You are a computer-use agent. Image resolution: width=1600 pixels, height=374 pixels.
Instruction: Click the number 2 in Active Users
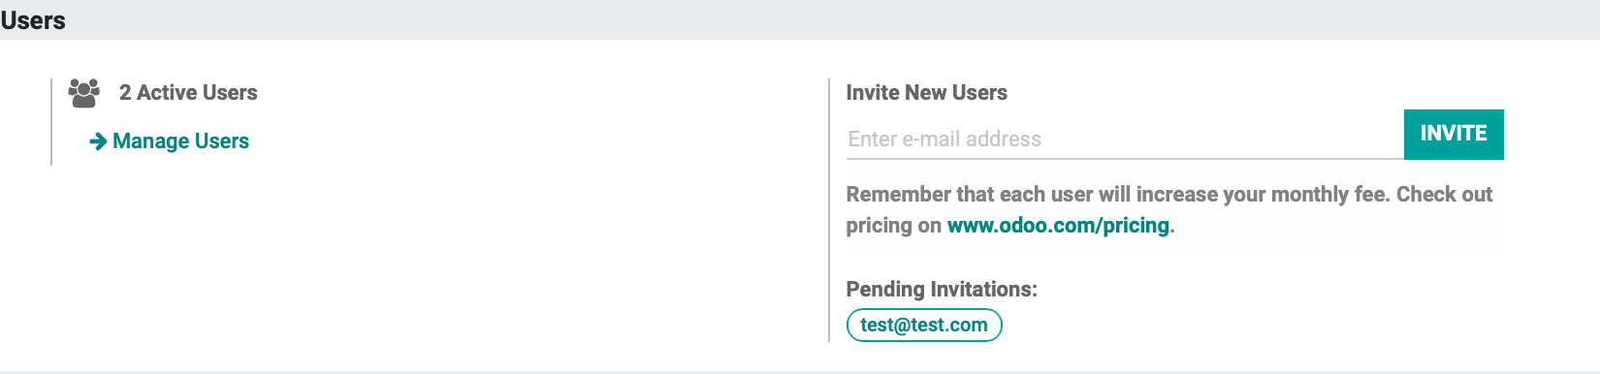125,92
